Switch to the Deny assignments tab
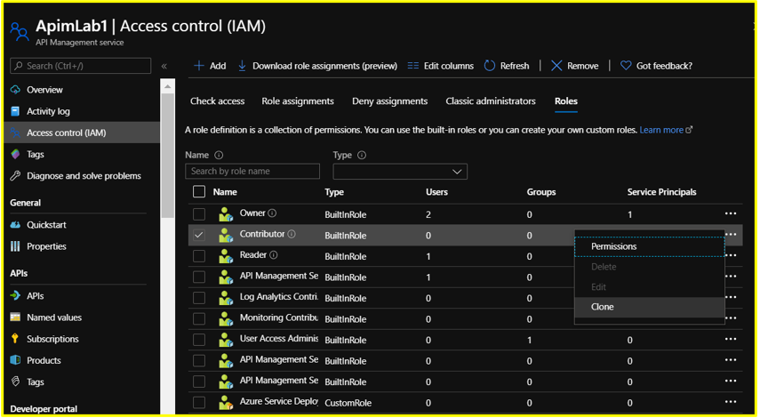 [x=389, y=100]
